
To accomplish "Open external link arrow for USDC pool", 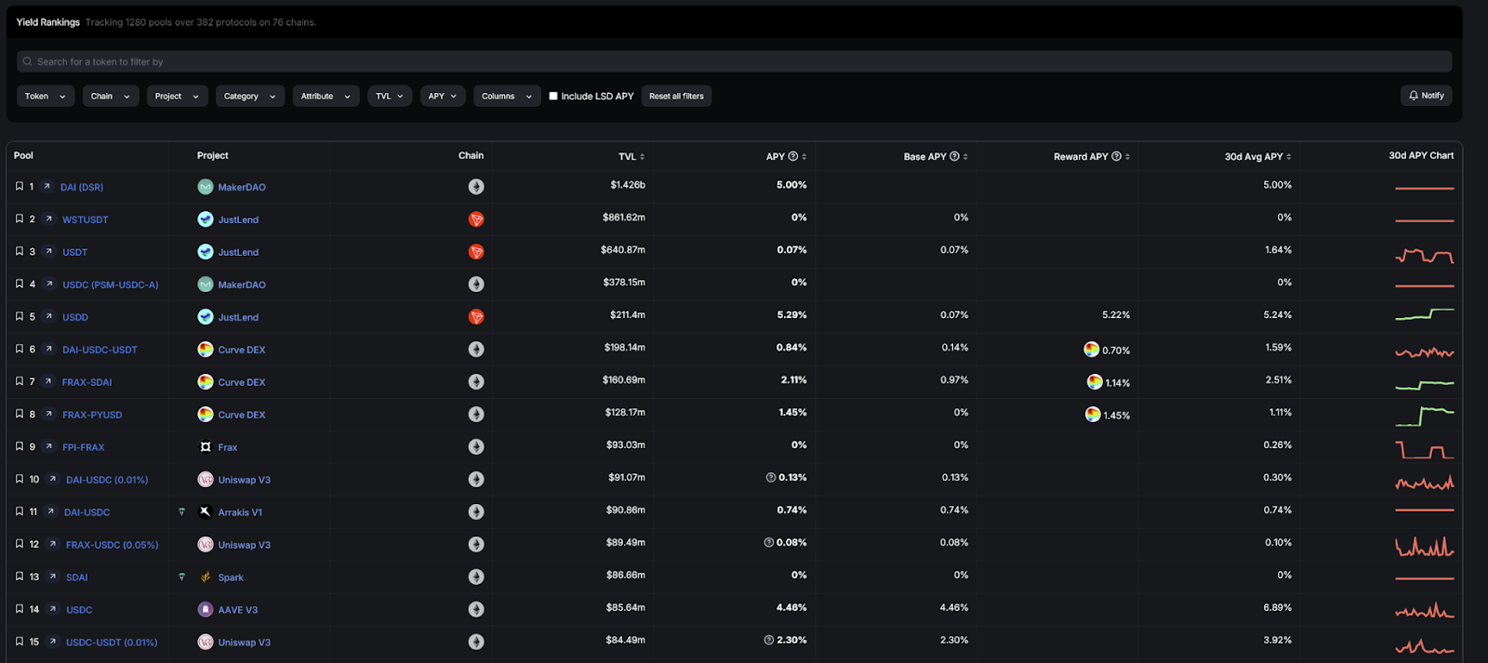I will click(53, 609).
